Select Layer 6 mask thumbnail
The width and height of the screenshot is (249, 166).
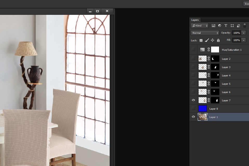pos(215,92)
